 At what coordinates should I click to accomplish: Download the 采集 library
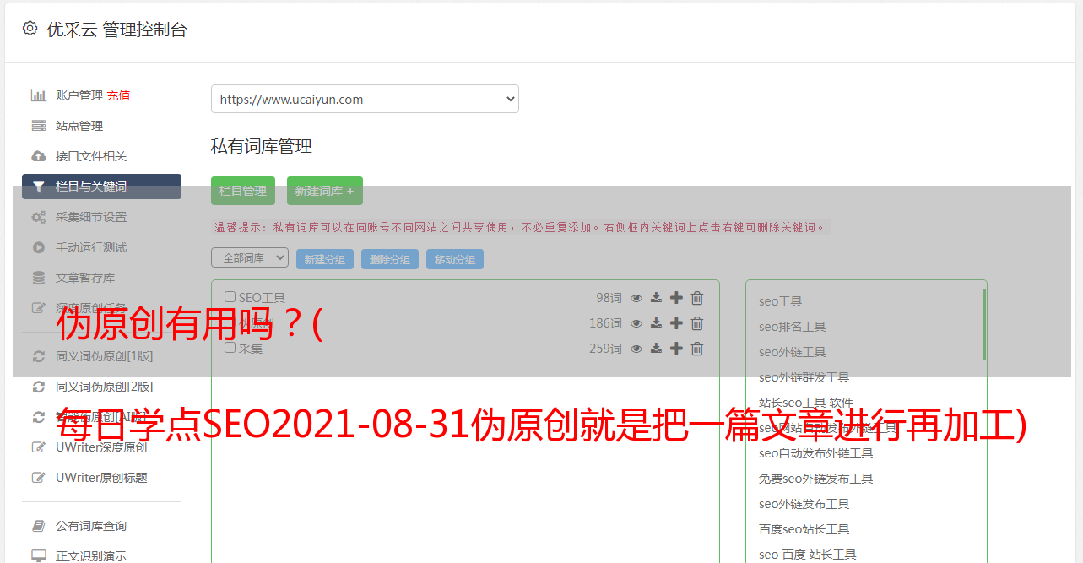(656, 349)
